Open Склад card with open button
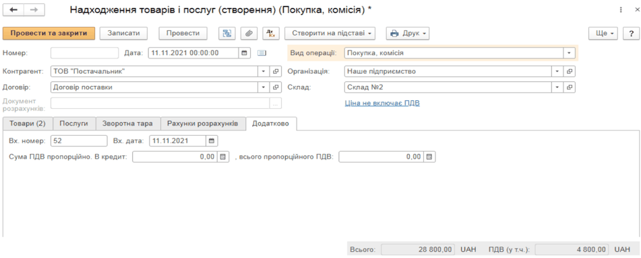 [569, 87]
